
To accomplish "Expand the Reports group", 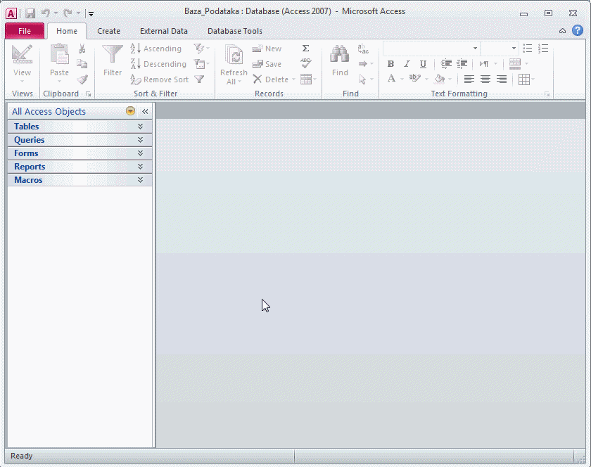I will [x=80, y=167].
